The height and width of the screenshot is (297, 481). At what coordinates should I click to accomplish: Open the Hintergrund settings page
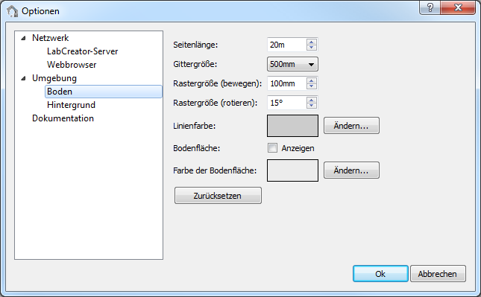coord(71,105)
